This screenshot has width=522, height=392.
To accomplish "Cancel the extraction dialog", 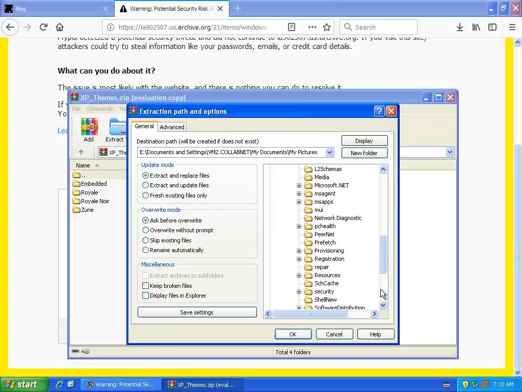I will [x=334, y=334].
